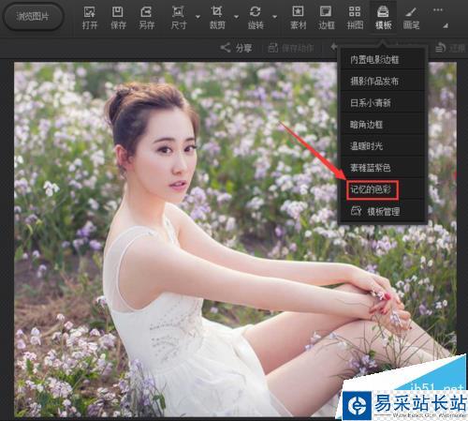The width and height of the screenshot is (468, 421).
Task: Open an image with the 打开 icon
Action: click(90, 18)
